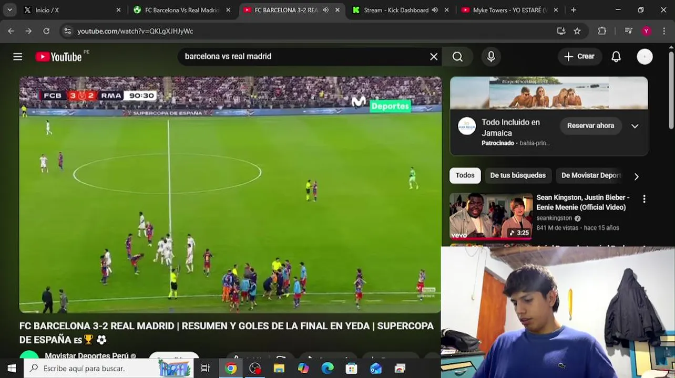Clear the search box with the X
Viewport: 675px width, 378px height.
tap(434, 57)
